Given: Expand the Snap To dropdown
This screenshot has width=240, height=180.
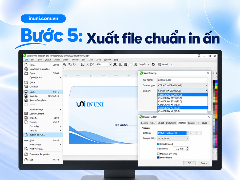Looking at the screenshot, I should coord(149,64).
